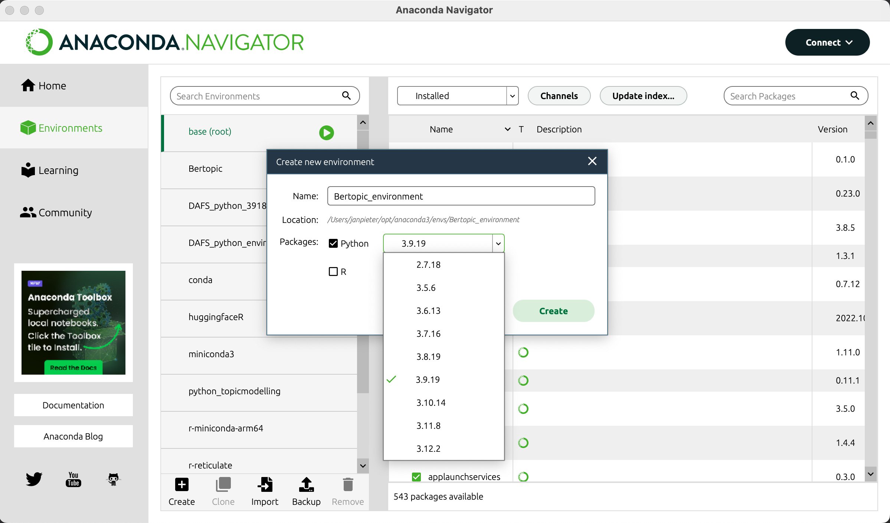Toggle the applaunchservices package checkbox
Viewport: 890px width, 523px height.
click(416, 477)
